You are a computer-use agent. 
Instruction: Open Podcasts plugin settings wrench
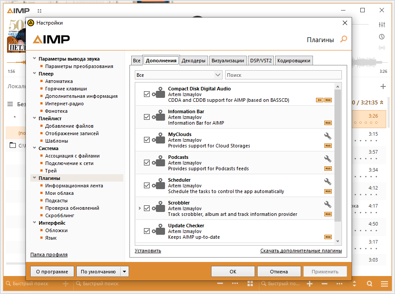327,159
